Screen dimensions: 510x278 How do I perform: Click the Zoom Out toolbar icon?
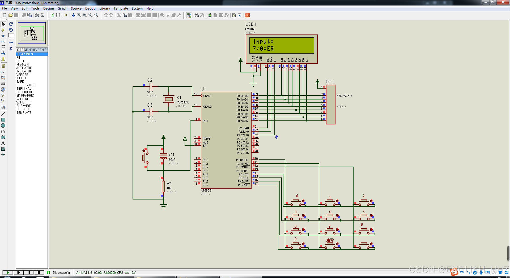(84, 15)
